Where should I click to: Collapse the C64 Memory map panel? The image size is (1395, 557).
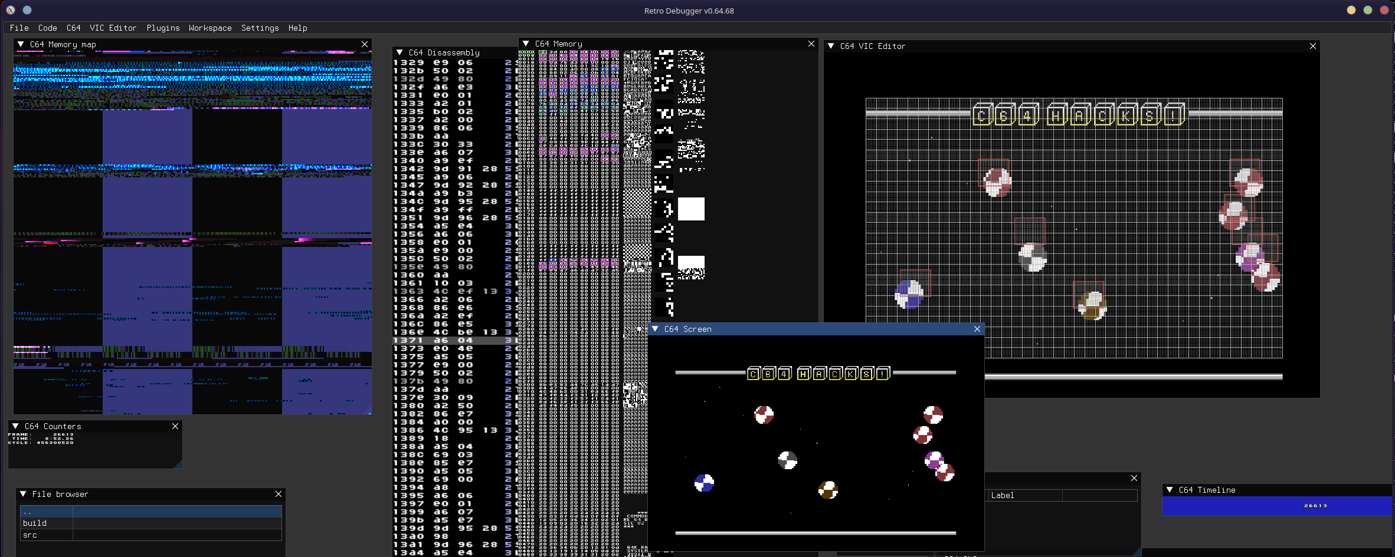(x=21, y=44)
